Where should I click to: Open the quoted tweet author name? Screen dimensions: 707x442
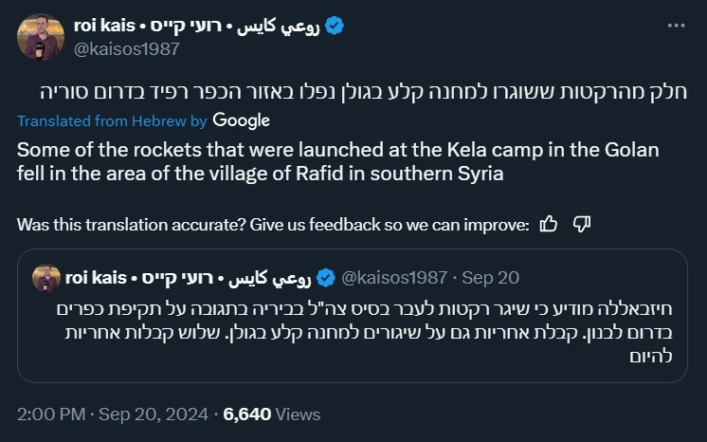(x=190, y=277)
